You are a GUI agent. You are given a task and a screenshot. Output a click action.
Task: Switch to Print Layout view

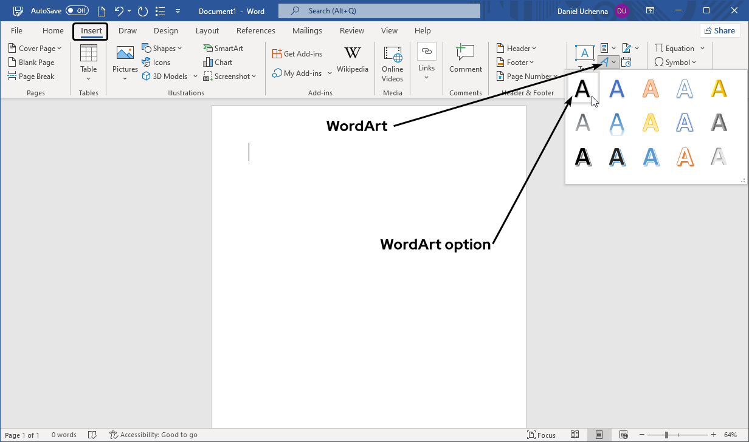click(599, 435)
